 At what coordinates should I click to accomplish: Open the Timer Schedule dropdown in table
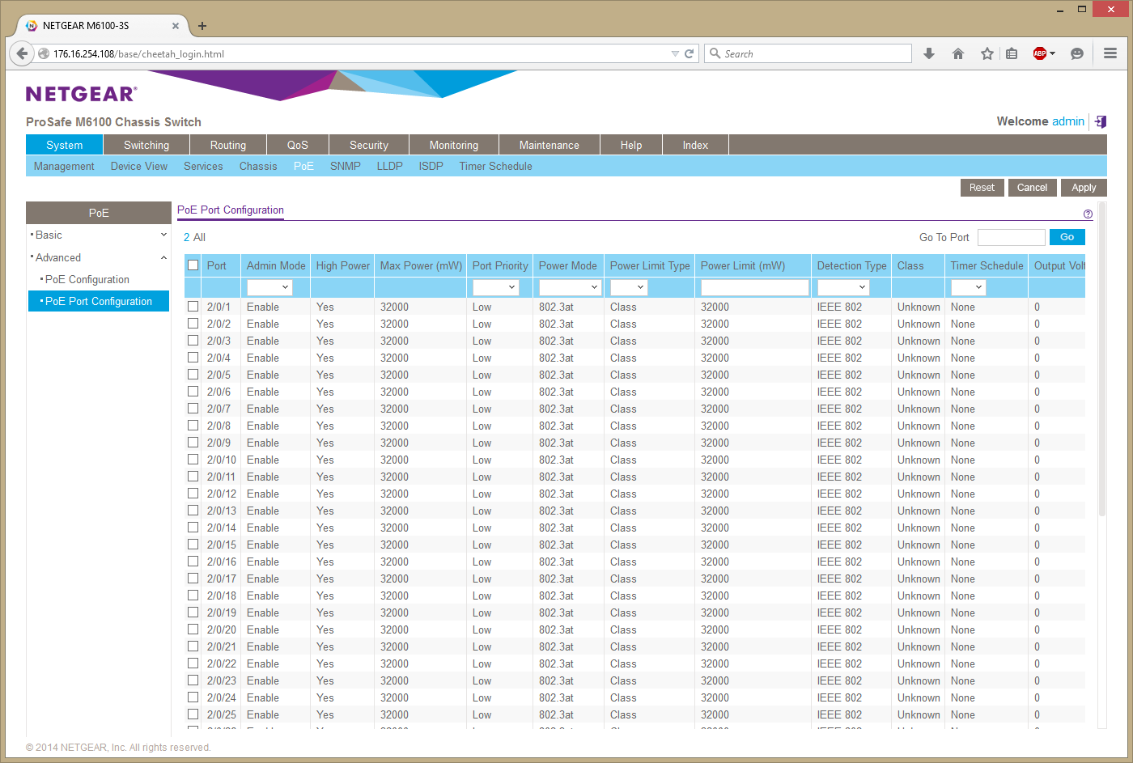click(968, 287)
